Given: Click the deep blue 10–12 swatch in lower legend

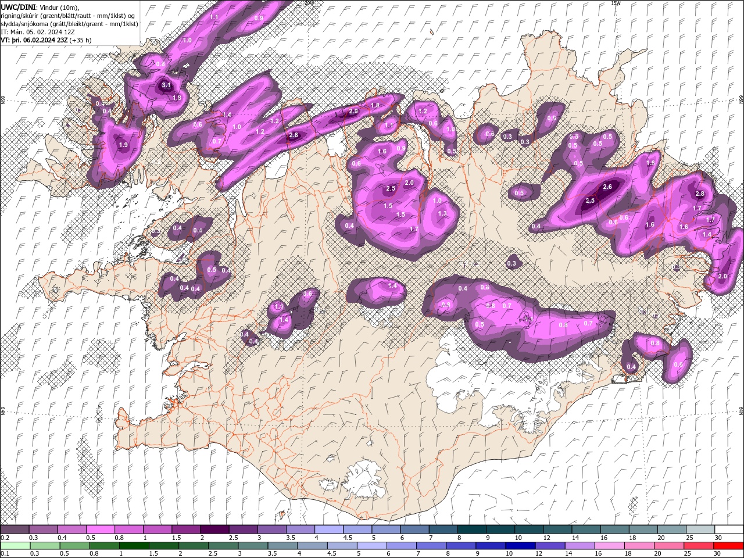Looking at the screenshot, I should click(x=520, y=546).
